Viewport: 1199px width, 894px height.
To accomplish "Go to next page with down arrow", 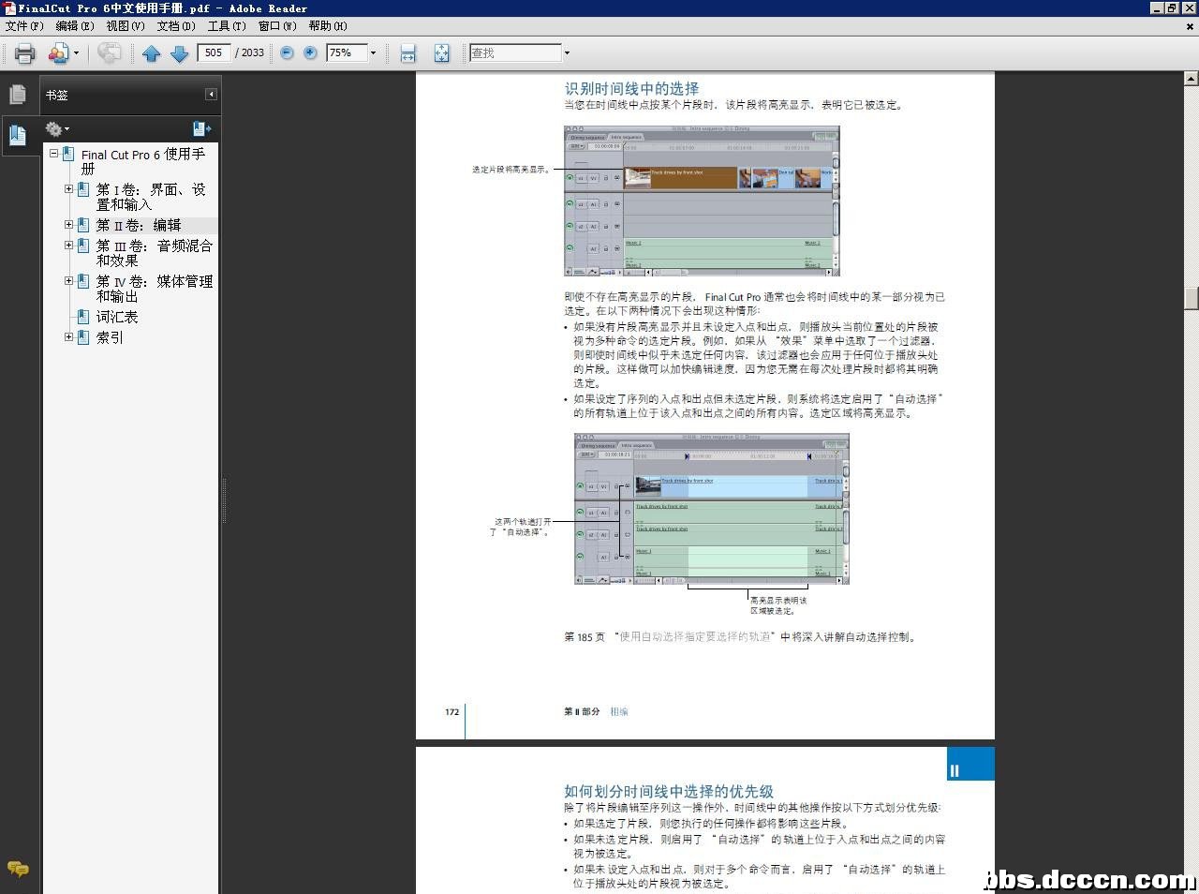I will pyautogui.click(x=179, y=53).
